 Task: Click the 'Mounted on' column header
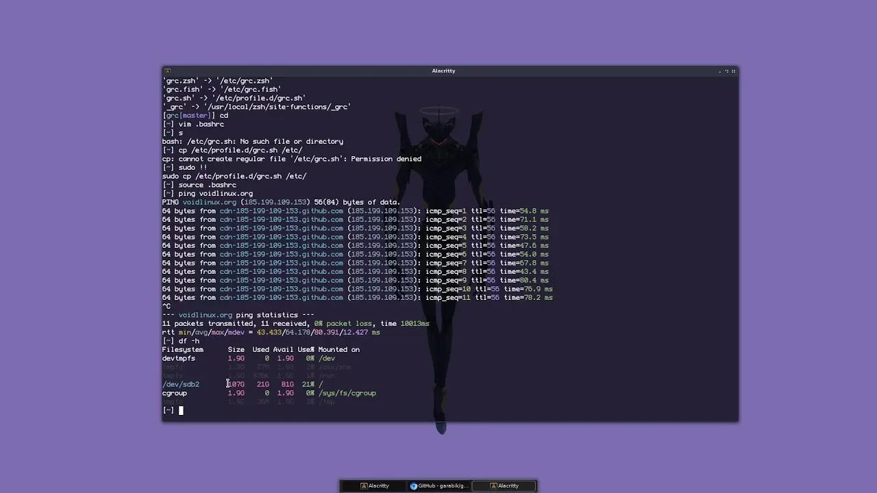tap(339, 350)
